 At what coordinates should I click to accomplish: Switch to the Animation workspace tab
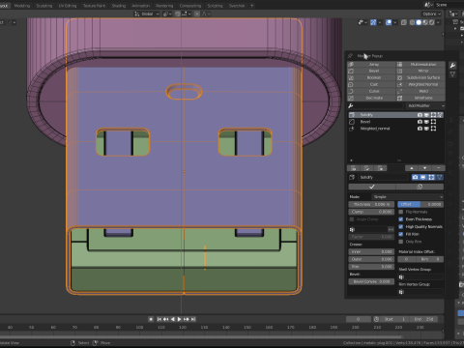tap(141, 6)
